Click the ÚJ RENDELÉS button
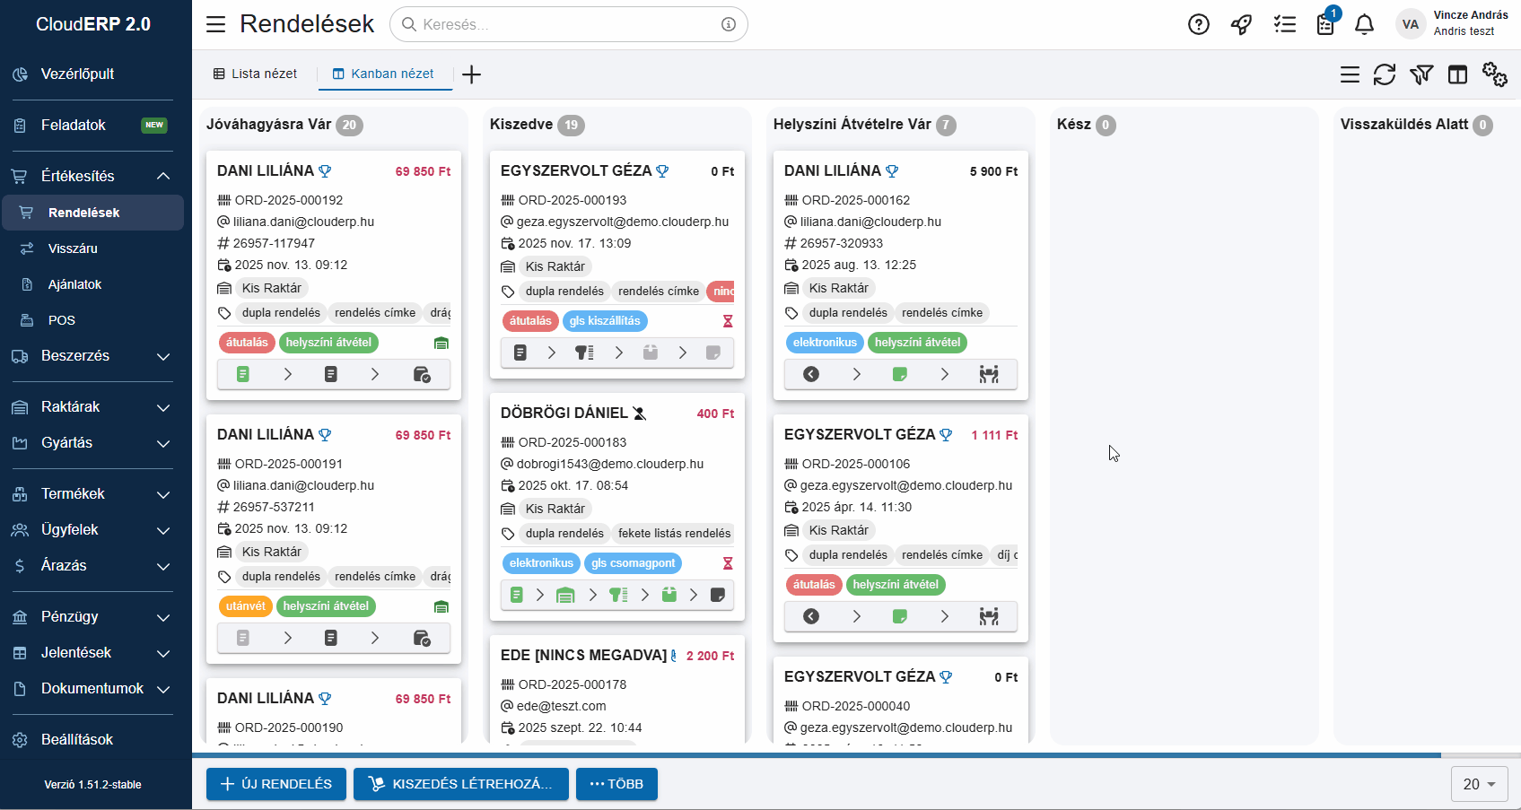This screenshot has height=810, width=1521. coord(275,783)
